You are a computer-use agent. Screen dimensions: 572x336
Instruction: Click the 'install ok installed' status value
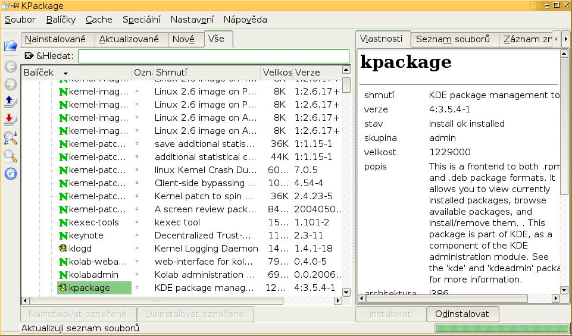(467, 124)
